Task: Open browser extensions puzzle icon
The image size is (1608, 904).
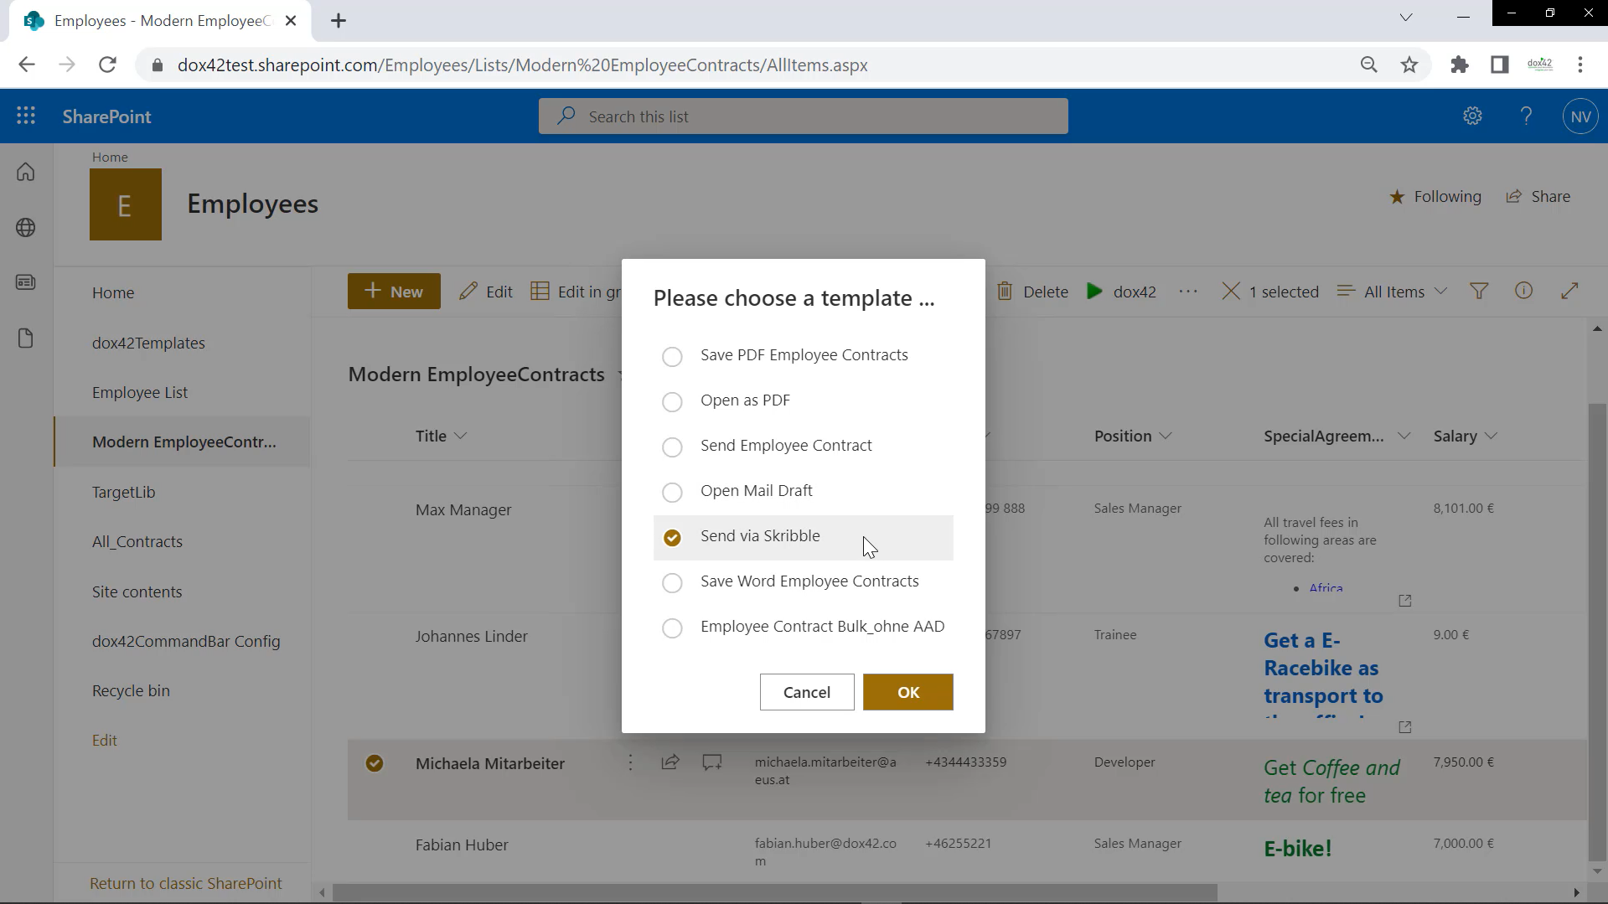Action: tap(1460, 65)
